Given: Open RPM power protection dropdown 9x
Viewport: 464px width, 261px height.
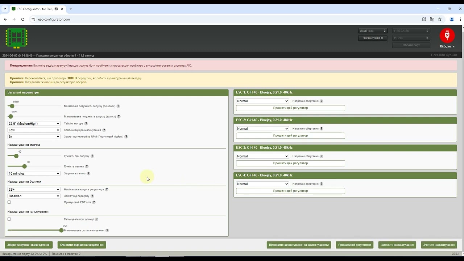Looking at the screenshot, I should [34, 137].
